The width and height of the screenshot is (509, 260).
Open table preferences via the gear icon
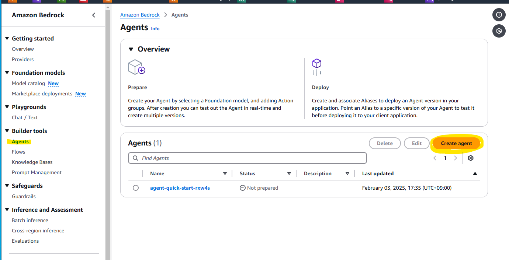click(470, 158)
